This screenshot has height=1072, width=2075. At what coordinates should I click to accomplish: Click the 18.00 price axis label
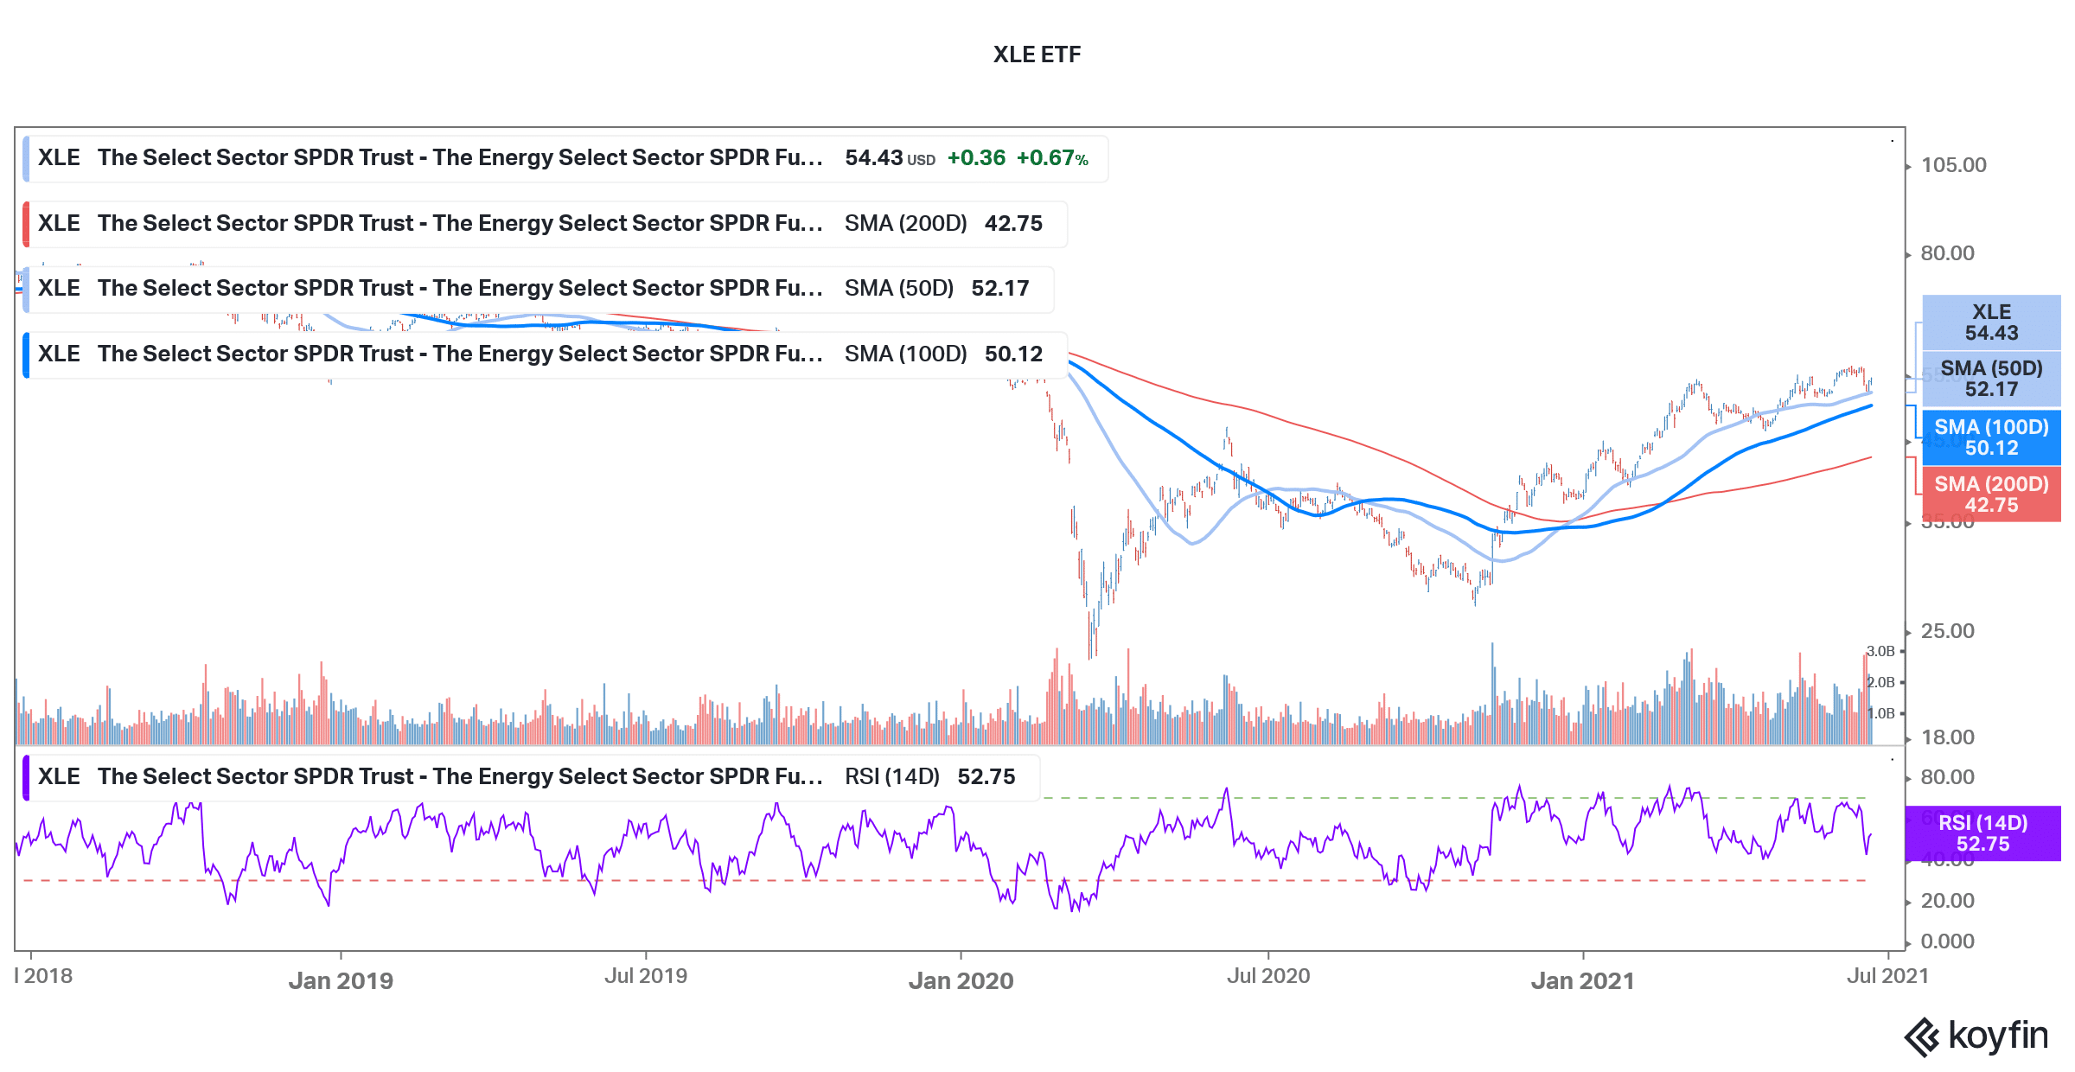1947,737
